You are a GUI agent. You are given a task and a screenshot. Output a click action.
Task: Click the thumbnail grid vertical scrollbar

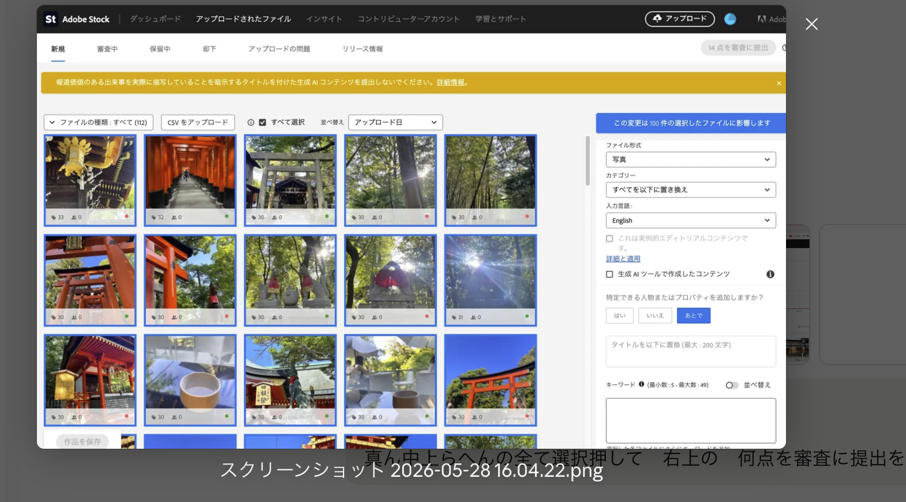(588, 161)
